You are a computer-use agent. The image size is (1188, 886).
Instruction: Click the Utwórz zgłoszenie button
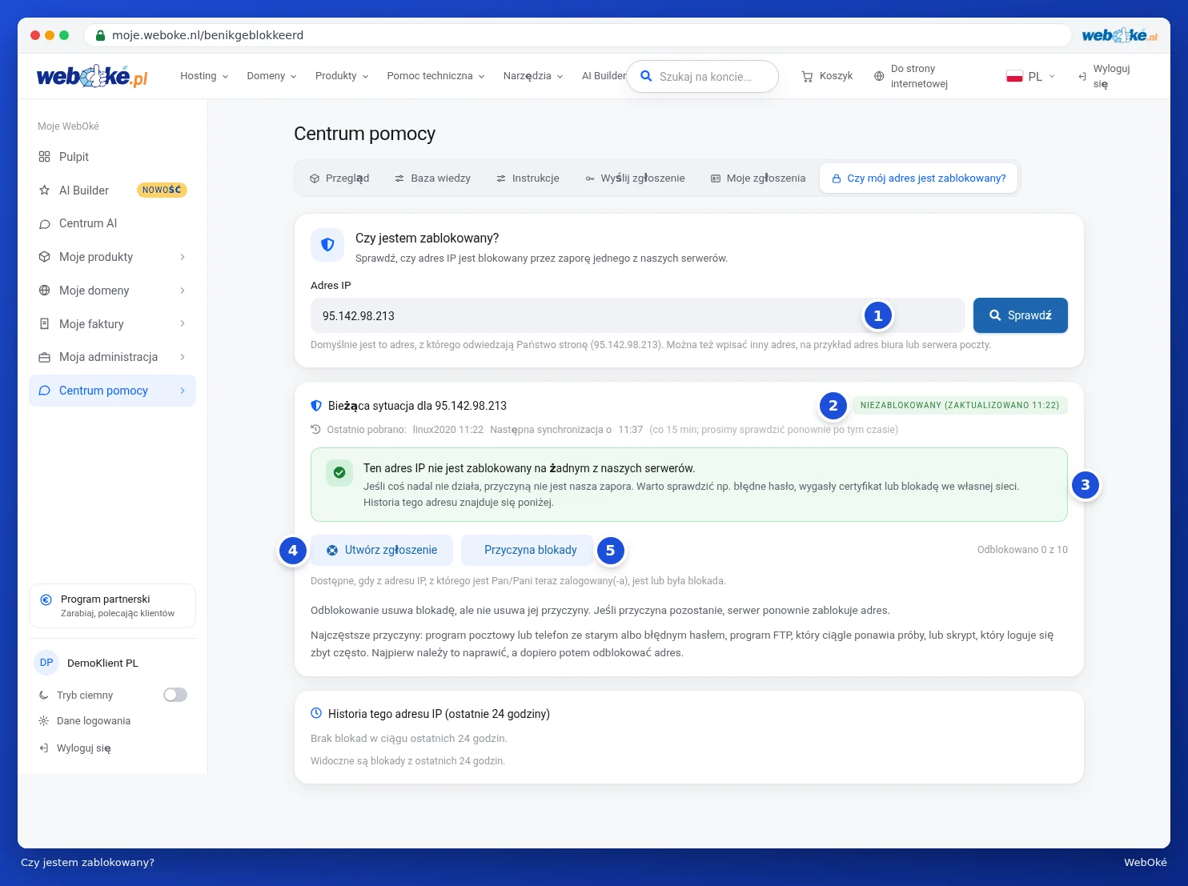[x=382, y=550]
